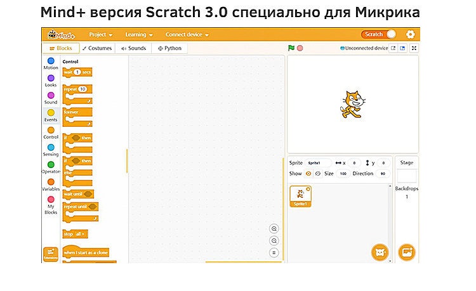Select the Events block category

[x=51, y=115]
